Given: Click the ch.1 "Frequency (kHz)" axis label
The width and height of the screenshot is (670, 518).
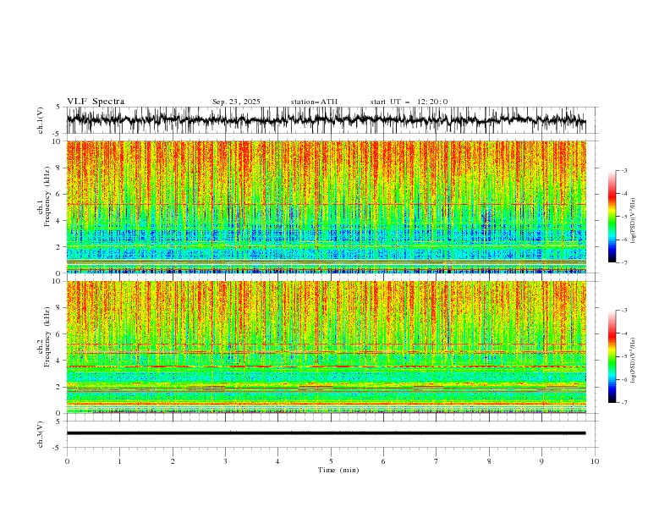Looking at the screenshot, I should [47, 197].
